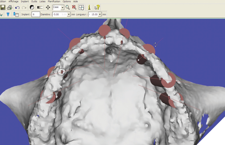The width and height of the screenshot is (225, 145).
Task: Toggle the multi-view layout icon
Action: coord(81,7)
